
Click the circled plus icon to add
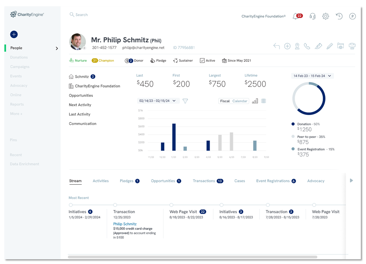(x=287, y=46)
